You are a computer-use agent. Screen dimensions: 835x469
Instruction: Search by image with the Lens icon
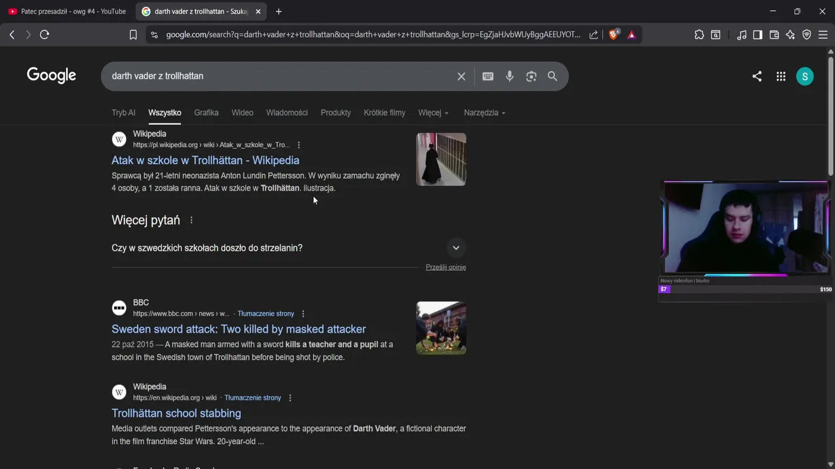point(531,76)
